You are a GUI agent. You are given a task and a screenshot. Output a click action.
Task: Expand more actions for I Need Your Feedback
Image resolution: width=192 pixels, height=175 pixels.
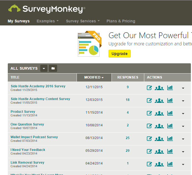pyautogui.click(x=183, y=152)
